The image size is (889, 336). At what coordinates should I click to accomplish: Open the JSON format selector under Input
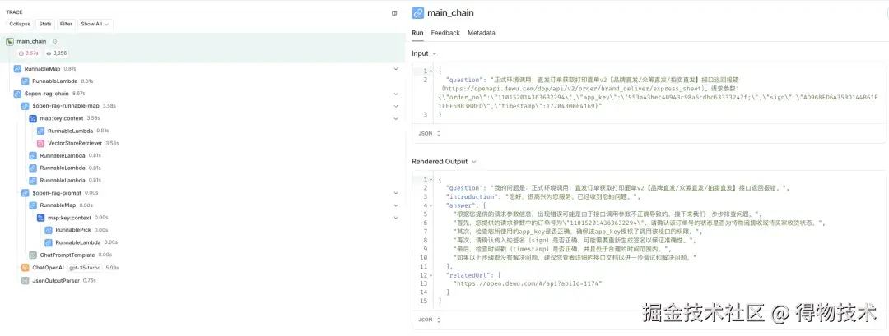[x=429, y=133]
